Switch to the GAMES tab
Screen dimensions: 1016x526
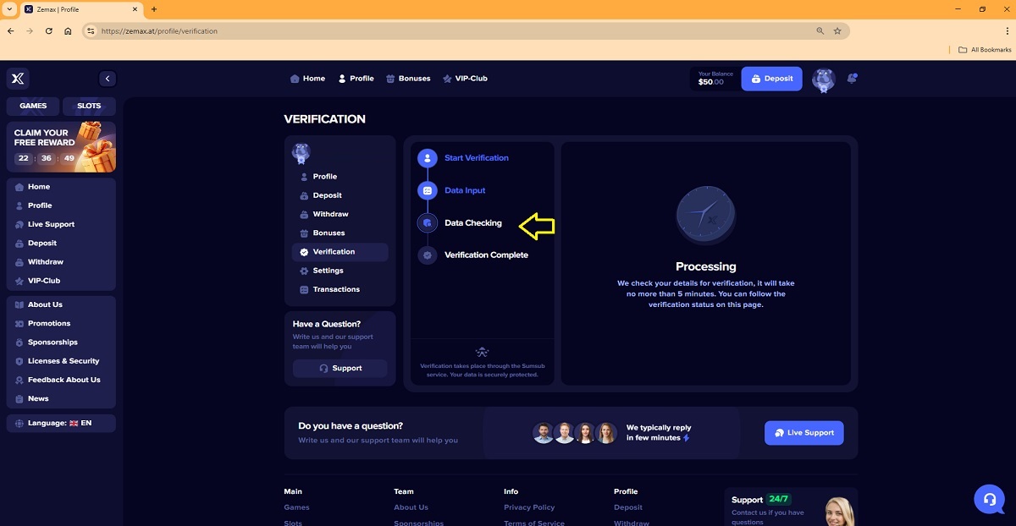coord(33,107)
